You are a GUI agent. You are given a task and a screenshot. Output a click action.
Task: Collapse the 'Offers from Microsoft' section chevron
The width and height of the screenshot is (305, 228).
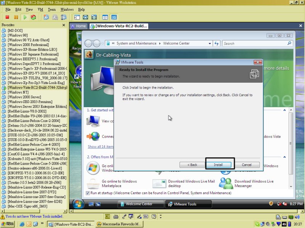coord(284,157)
